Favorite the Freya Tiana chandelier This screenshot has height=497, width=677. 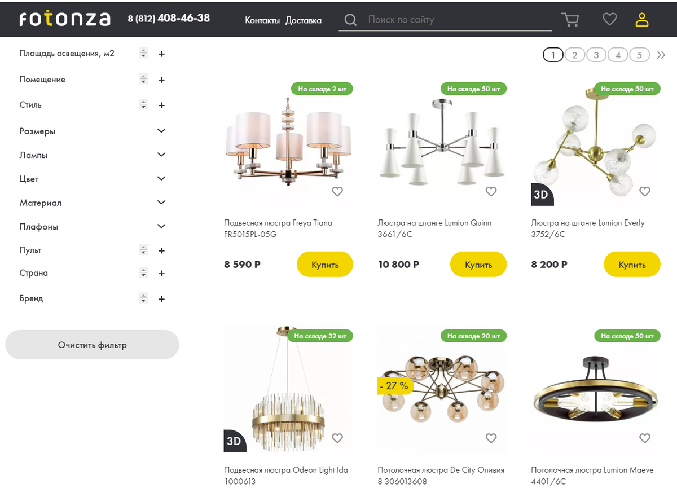tap(337, 191)
